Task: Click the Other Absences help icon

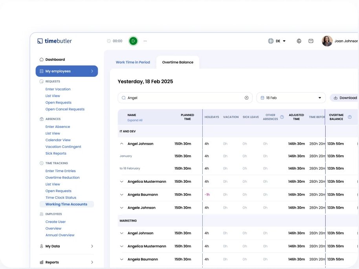Action: point(282,117)
